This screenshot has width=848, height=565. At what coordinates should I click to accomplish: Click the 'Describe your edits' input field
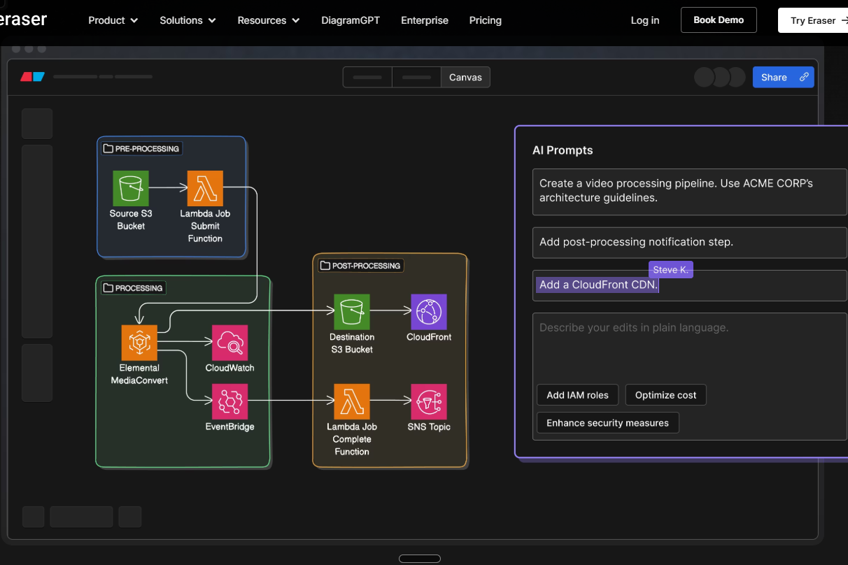[689, 343]
